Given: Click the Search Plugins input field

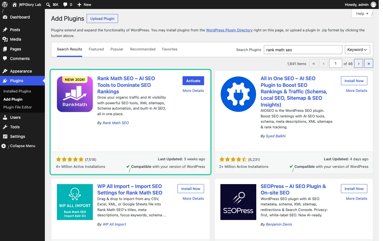Looking at the screenshot, I should (x=303, y=50).
